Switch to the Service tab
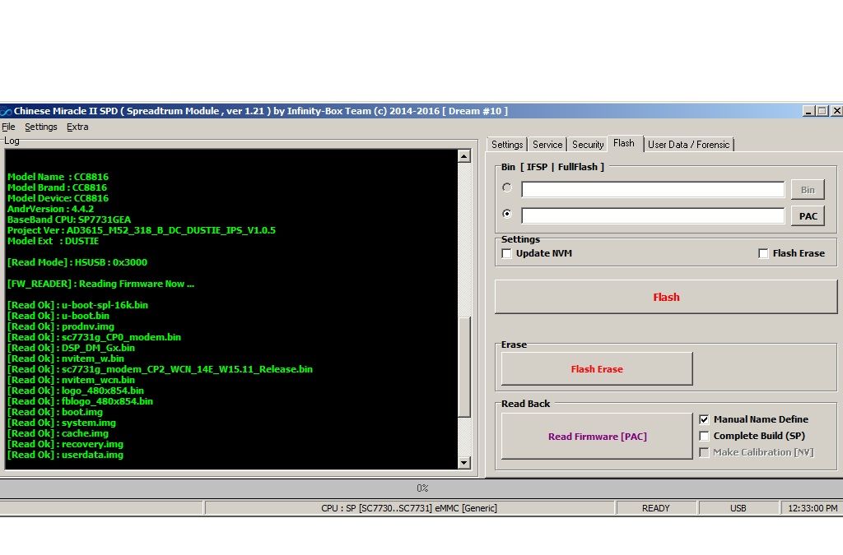 coord(547,145)
